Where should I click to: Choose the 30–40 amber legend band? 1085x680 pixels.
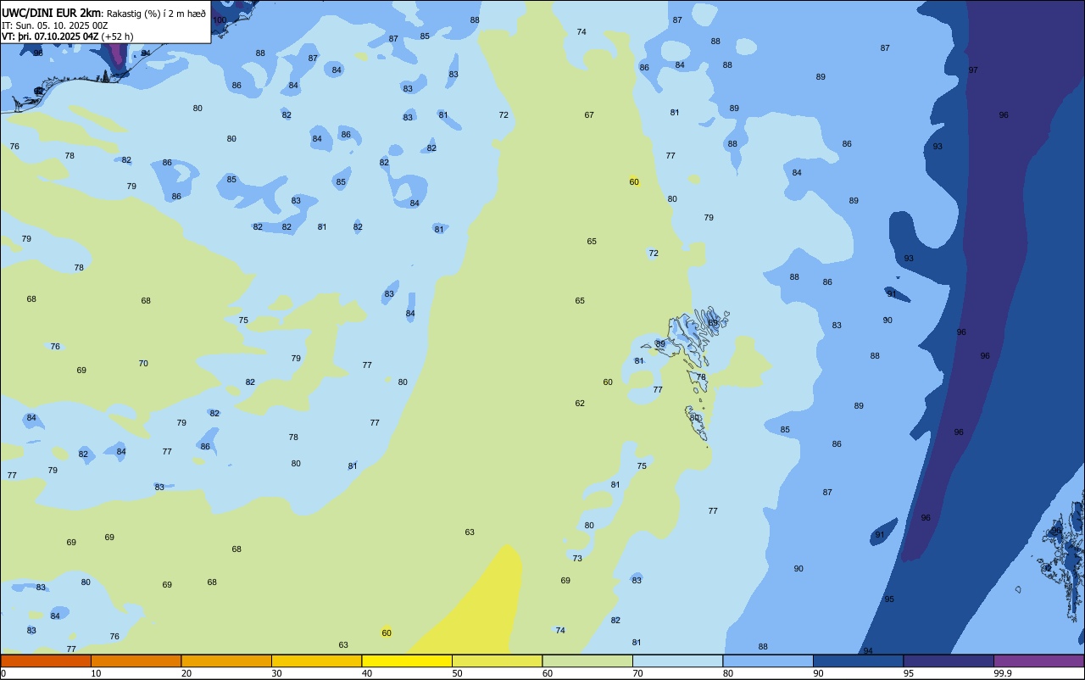click(x=316, y=660)
